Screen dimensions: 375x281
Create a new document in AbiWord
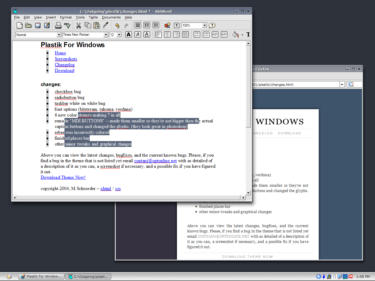[x=19, y=25]
